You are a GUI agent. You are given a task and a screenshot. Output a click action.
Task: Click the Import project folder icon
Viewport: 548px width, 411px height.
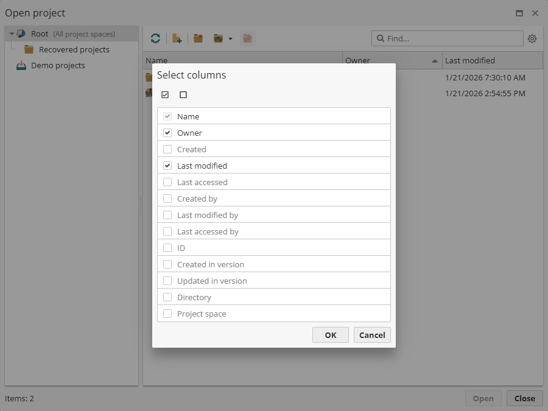click(218, 38)
